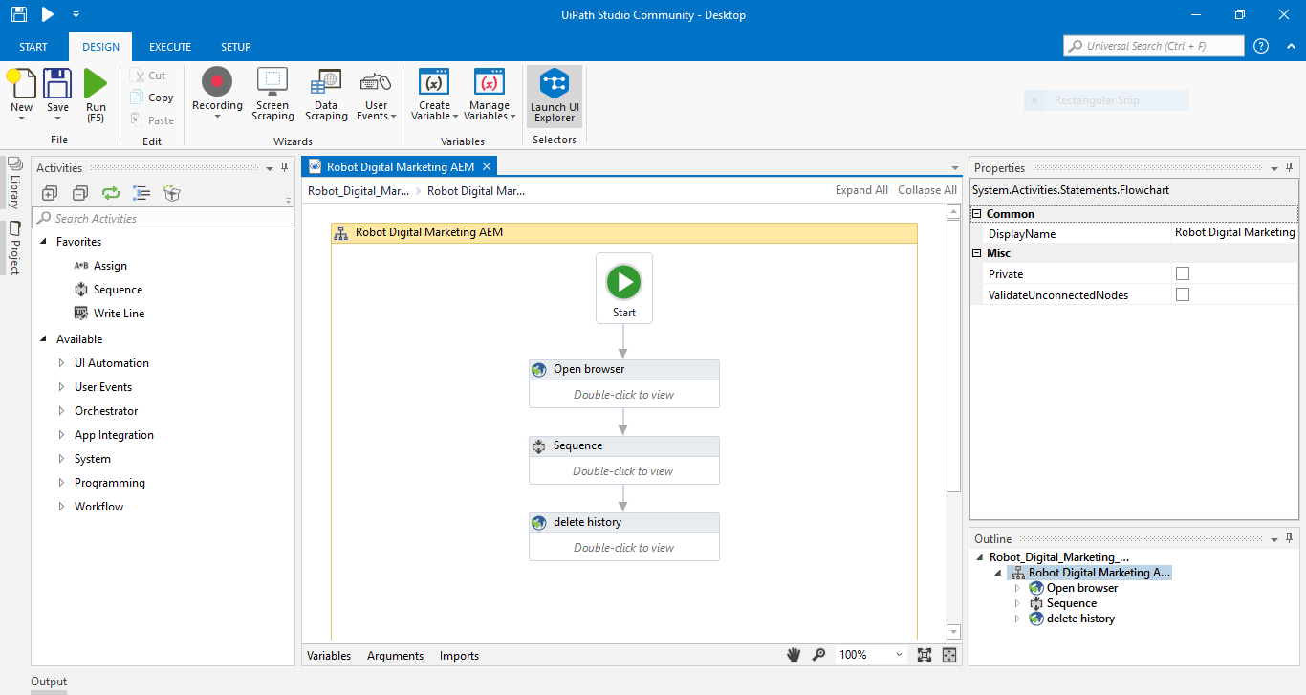1306x695 pixels.
Task: Expand the Programming category
Action: point(62,483)
